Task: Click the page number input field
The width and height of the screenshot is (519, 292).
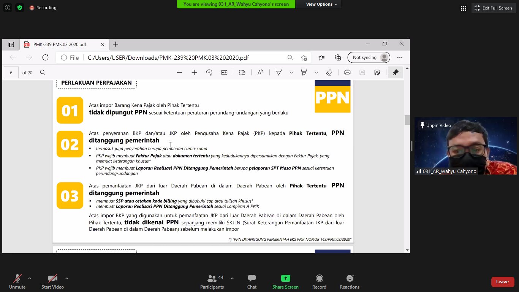Action: 11,73
